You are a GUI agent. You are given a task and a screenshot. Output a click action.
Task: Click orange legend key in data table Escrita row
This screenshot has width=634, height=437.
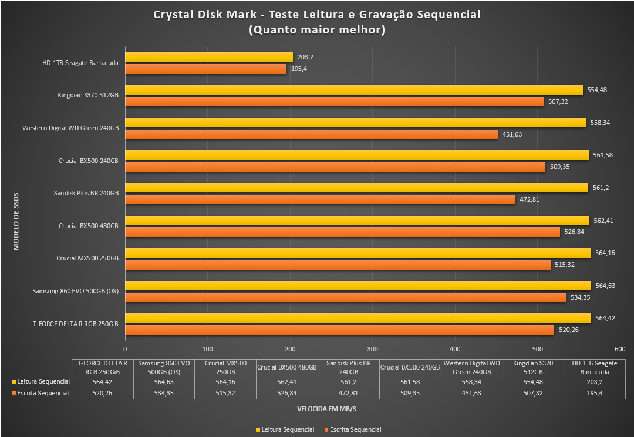(x=14, y=394)
